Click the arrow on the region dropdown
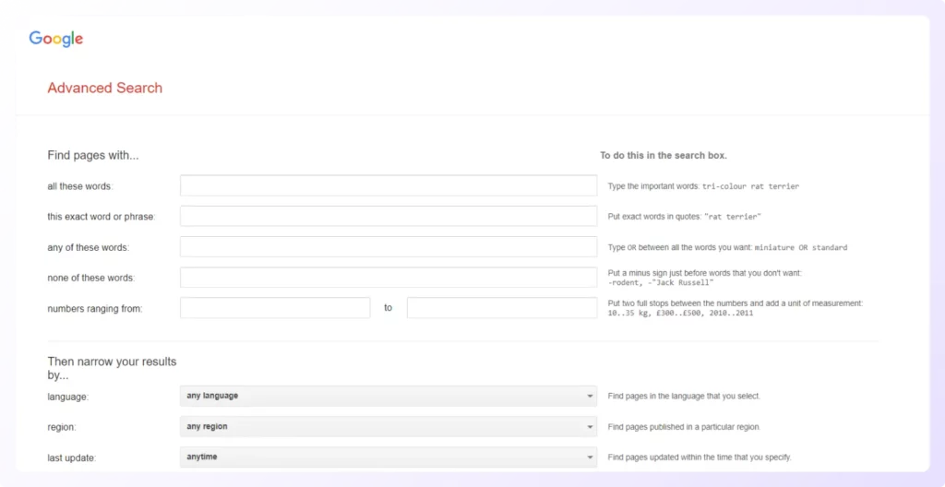Viewport: 945px width, 487px height. click(590, 427)
